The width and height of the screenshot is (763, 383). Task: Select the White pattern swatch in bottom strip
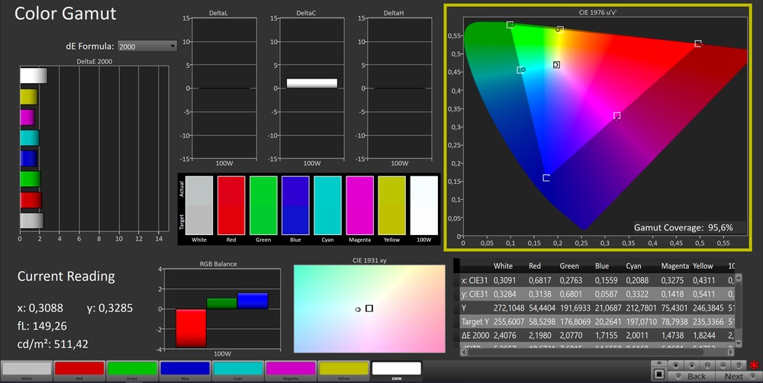tap(27, 369)
